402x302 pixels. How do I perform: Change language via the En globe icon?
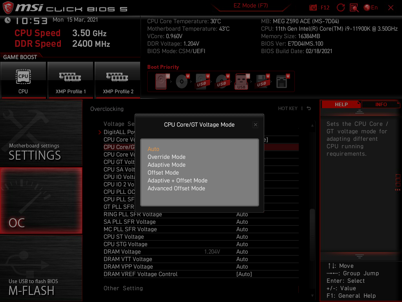pos(371,8)
